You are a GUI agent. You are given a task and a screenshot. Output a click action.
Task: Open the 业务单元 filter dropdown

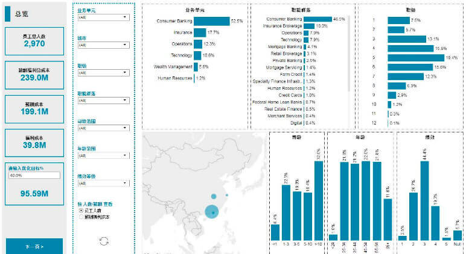[103, 17]
